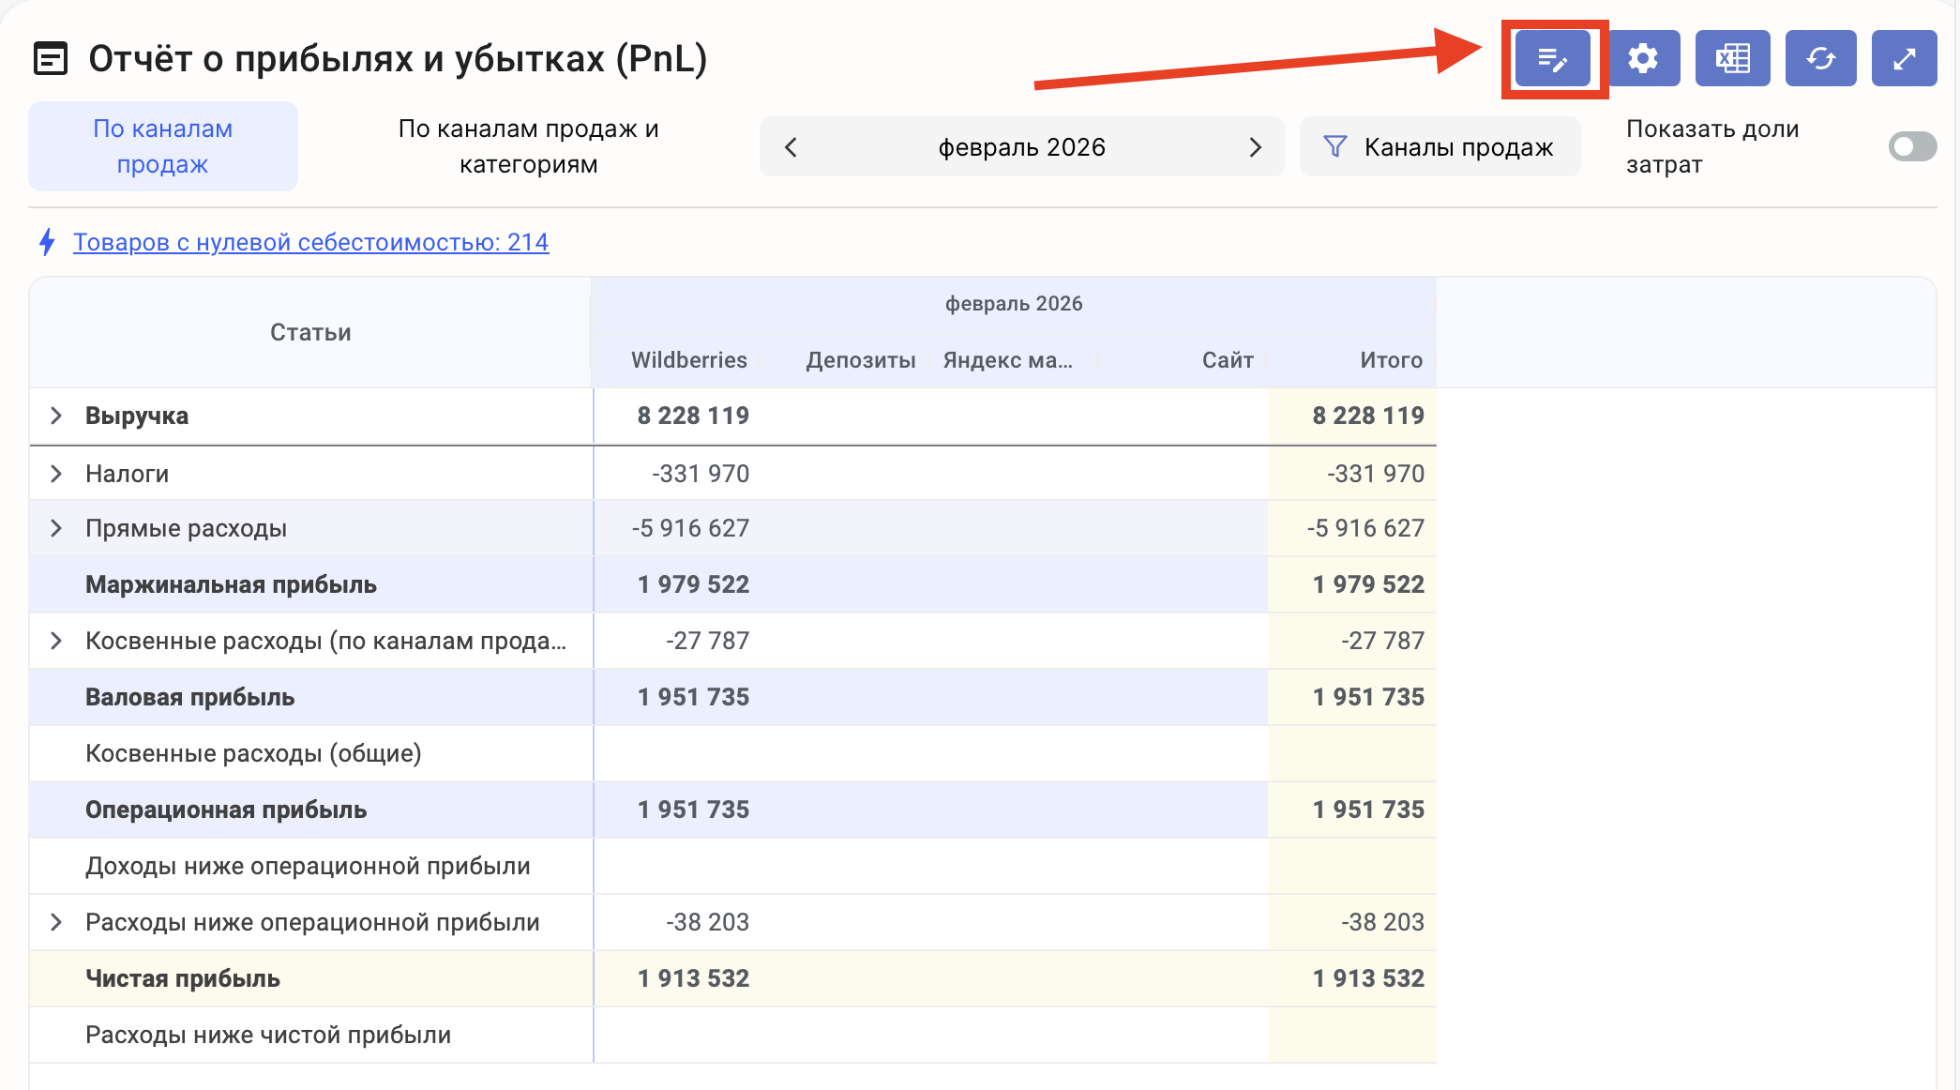Go to previous month arrow
Image resolution: width=1960 pixels, height=1090 pixels.
click(791, 147)
